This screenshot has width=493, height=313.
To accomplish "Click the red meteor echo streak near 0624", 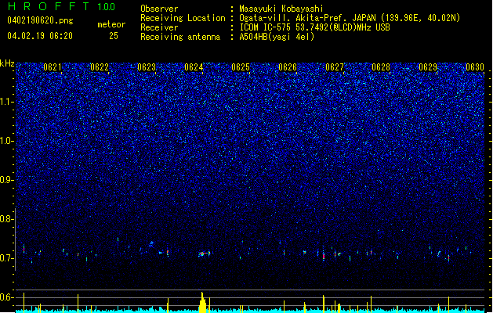I will point(204,253).
